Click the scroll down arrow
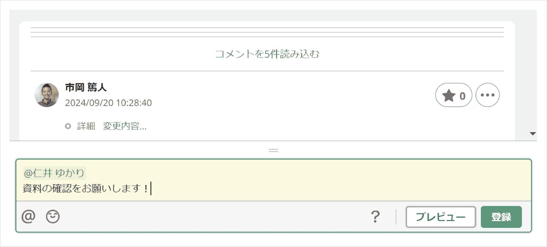This screenshot has width=547, height=247. tap(533, 134)
